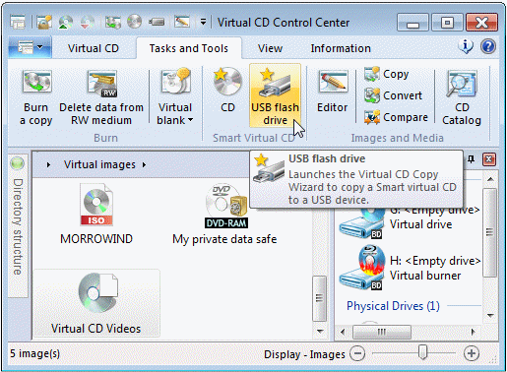Click the breadcrumb root arrow before Virtual images
Screen dimensions: 507x372
coord(48,164)
